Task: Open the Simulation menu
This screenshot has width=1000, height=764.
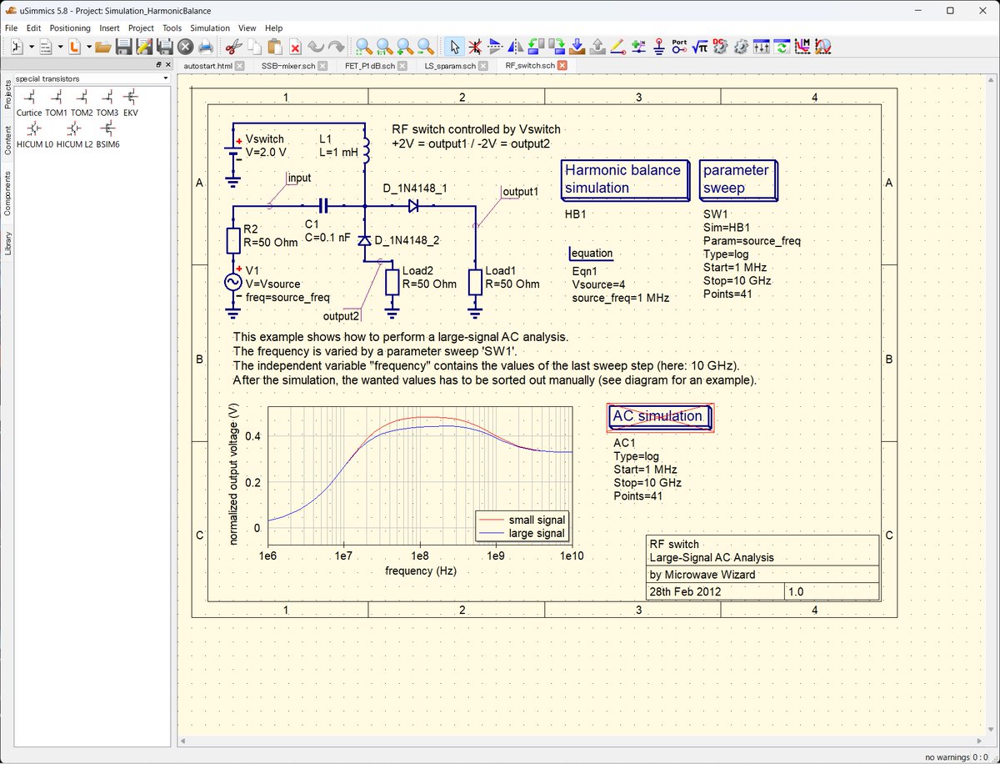Action: [209, 28]
